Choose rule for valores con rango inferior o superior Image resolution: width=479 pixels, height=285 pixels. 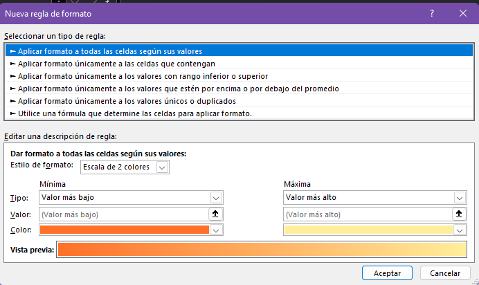click(x=239, y=76)
